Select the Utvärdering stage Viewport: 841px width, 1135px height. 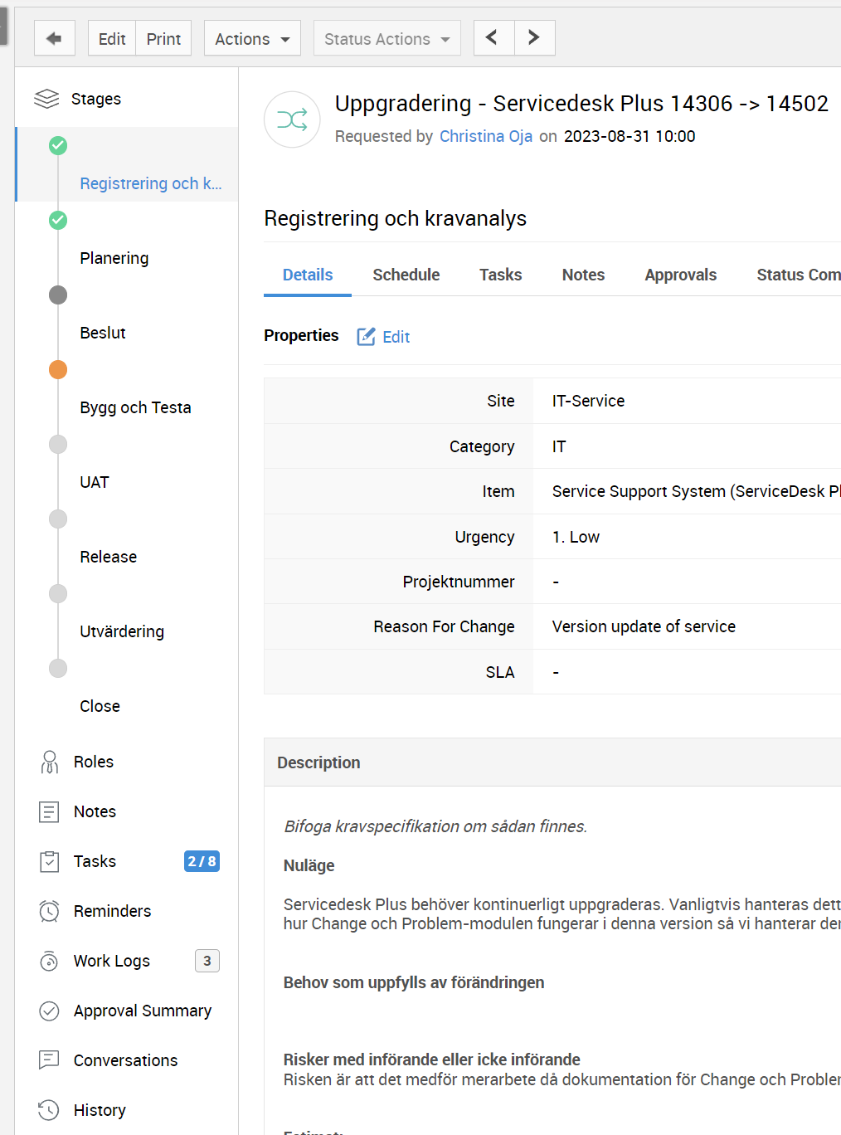tap(122, 631)
